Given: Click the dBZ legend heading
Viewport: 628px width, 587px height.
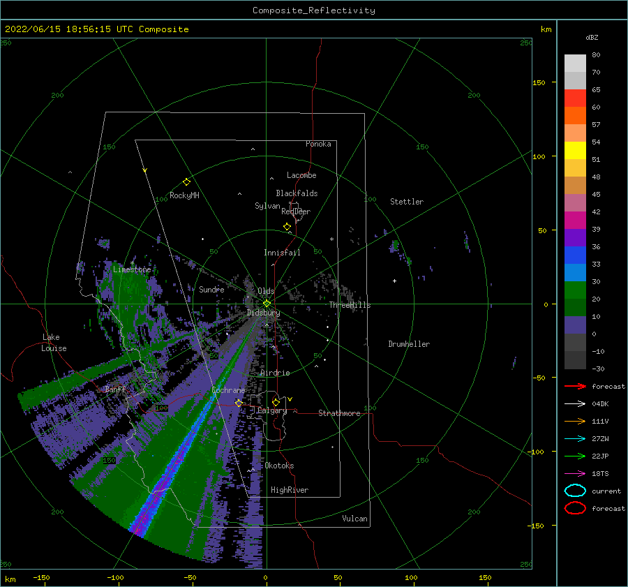Looking at the screenshot, I should [592, 37].
